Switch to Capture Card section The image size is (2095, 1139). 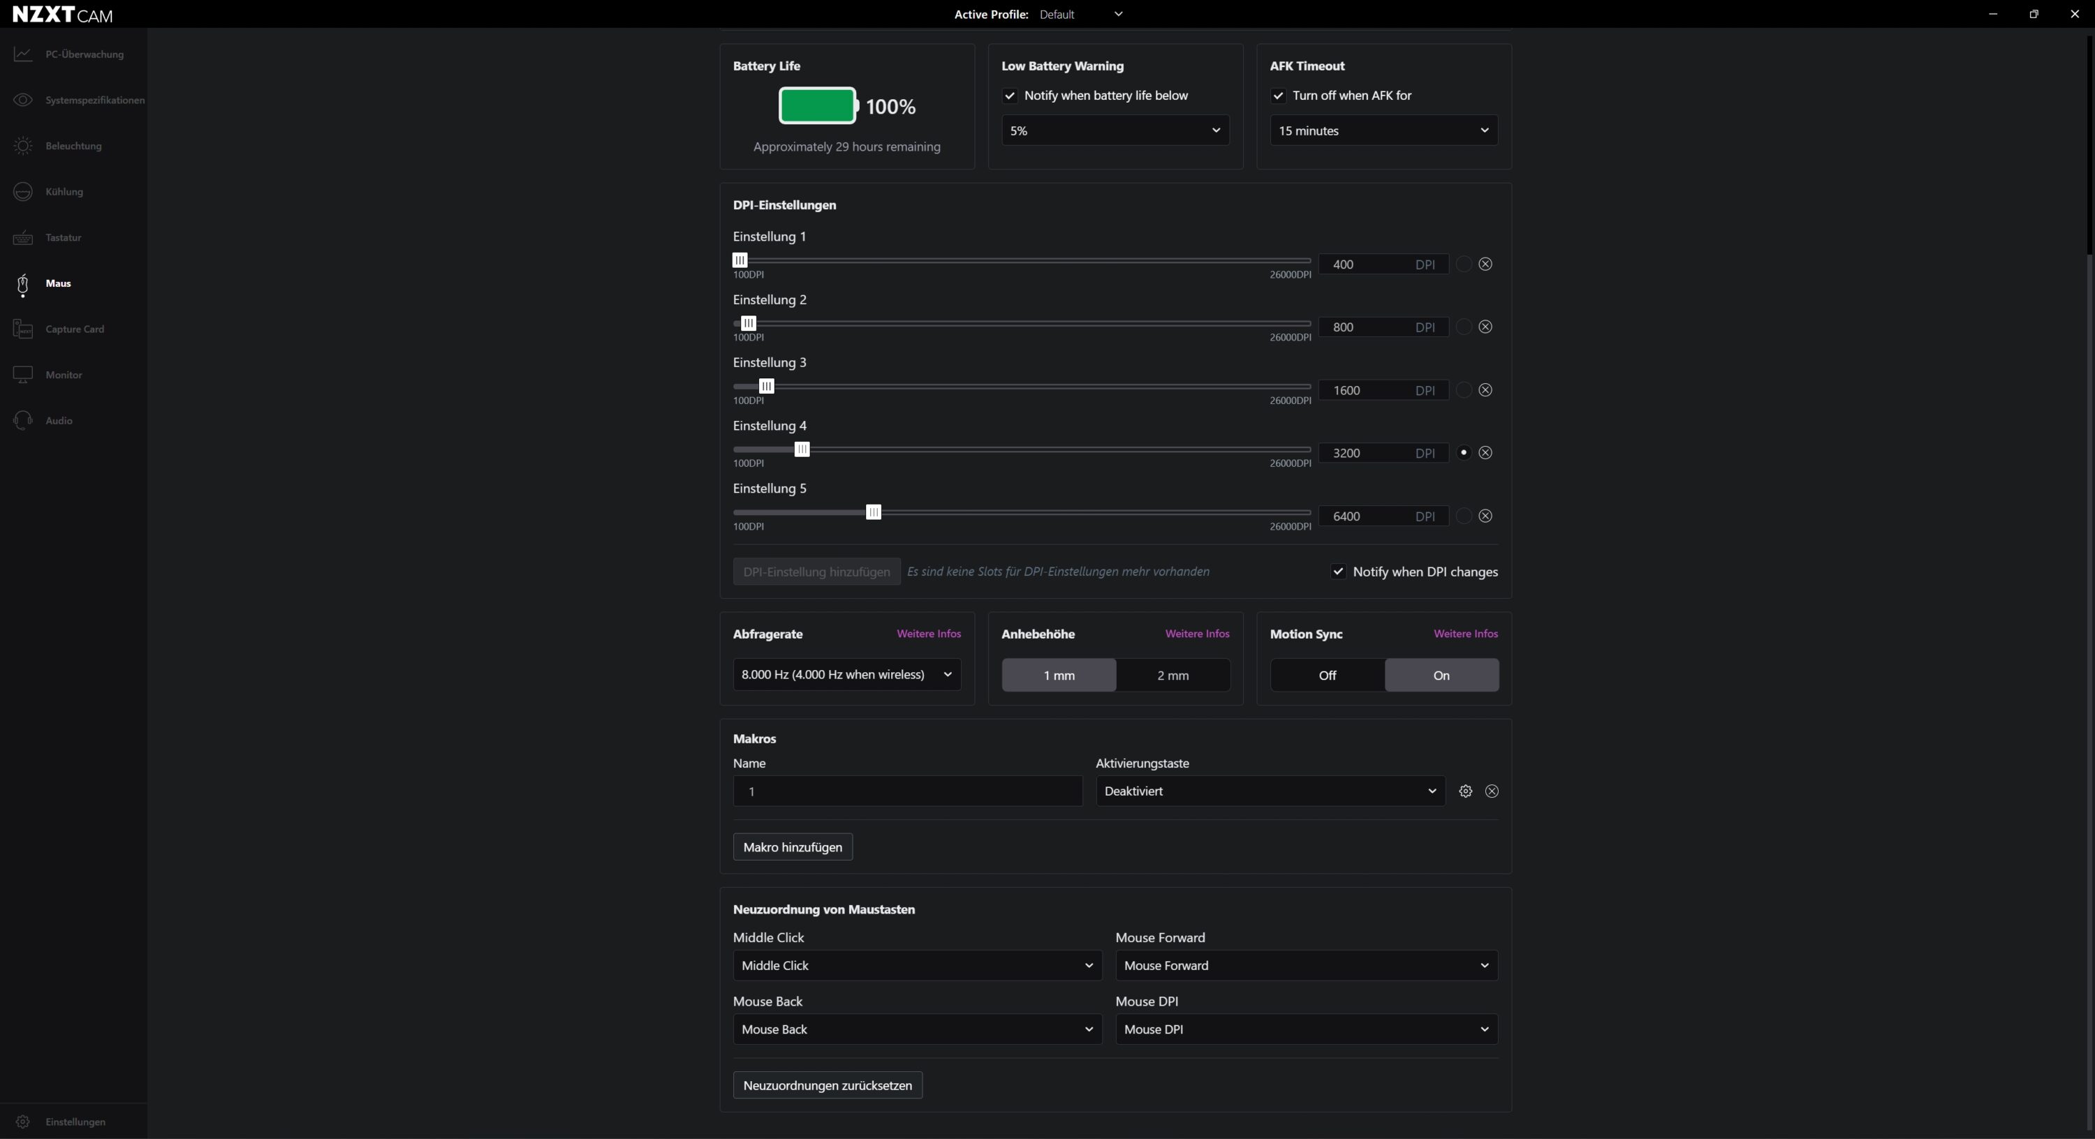tap(74, 329)
